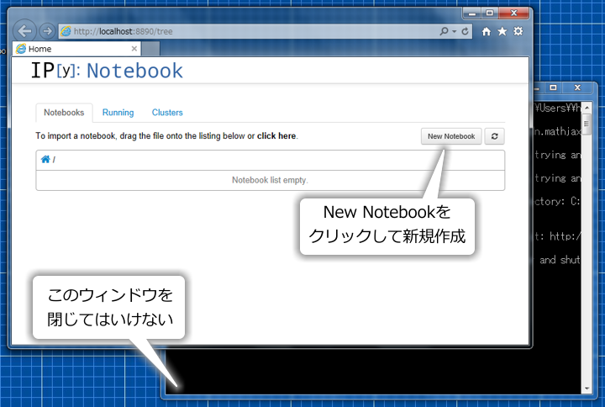Click the IPython Notebook logo
This screenshot has height=407, width=605.
[107, 71]
